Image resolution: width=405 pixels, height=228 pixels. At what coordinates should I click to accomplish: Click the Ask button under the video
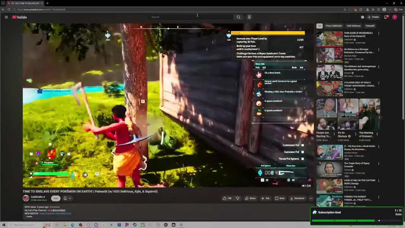[265, 198]
